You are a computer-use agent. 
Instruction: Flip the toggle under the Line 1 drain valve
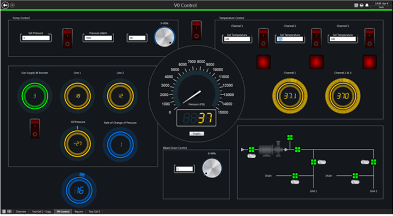coord(295,182)
